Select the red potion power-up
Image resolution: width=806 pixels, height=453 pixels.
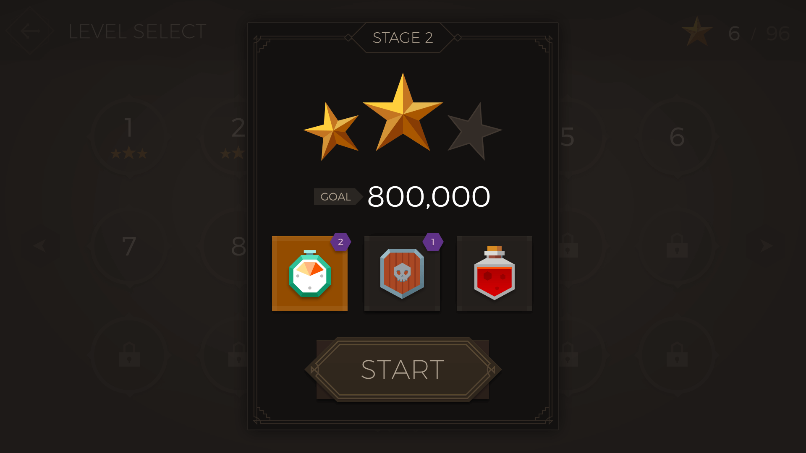pos(495,273)
